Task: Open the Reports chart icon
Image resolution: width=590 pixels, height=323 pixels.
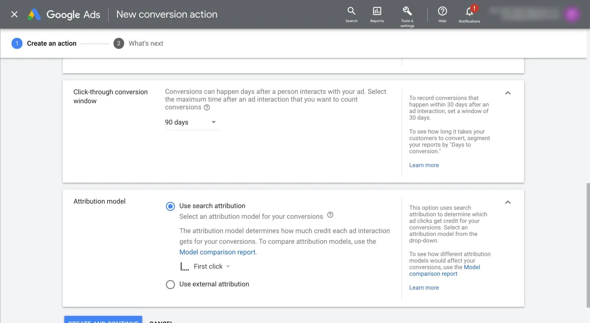Action: click(377, 11)
